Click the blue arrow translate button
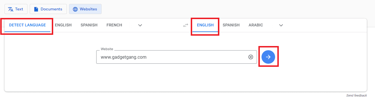Screen dimensions: 375x103 pos(268,57)
